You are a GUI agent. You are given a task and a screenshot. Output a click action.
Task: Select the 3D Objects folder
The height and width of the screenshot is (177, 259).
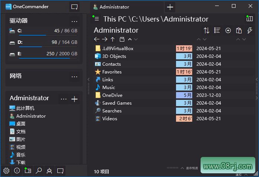[x=114, y=56]
